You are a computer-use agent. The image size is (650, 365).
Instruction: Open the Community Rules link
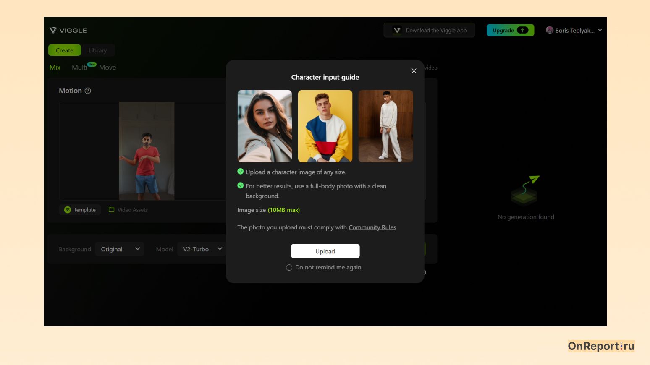(372, 227)
